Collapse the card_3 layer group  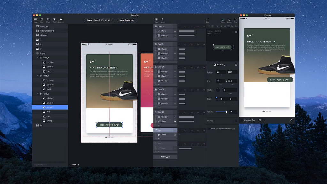[38, 58]
